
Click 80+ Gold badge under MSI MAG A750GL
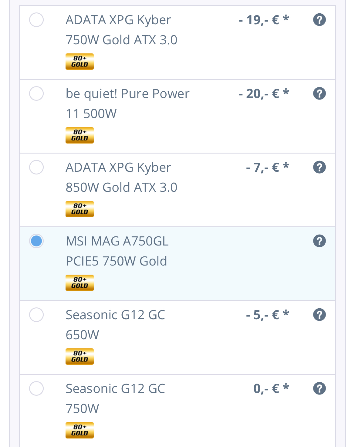pyautogui.click(x=79, y=283)
